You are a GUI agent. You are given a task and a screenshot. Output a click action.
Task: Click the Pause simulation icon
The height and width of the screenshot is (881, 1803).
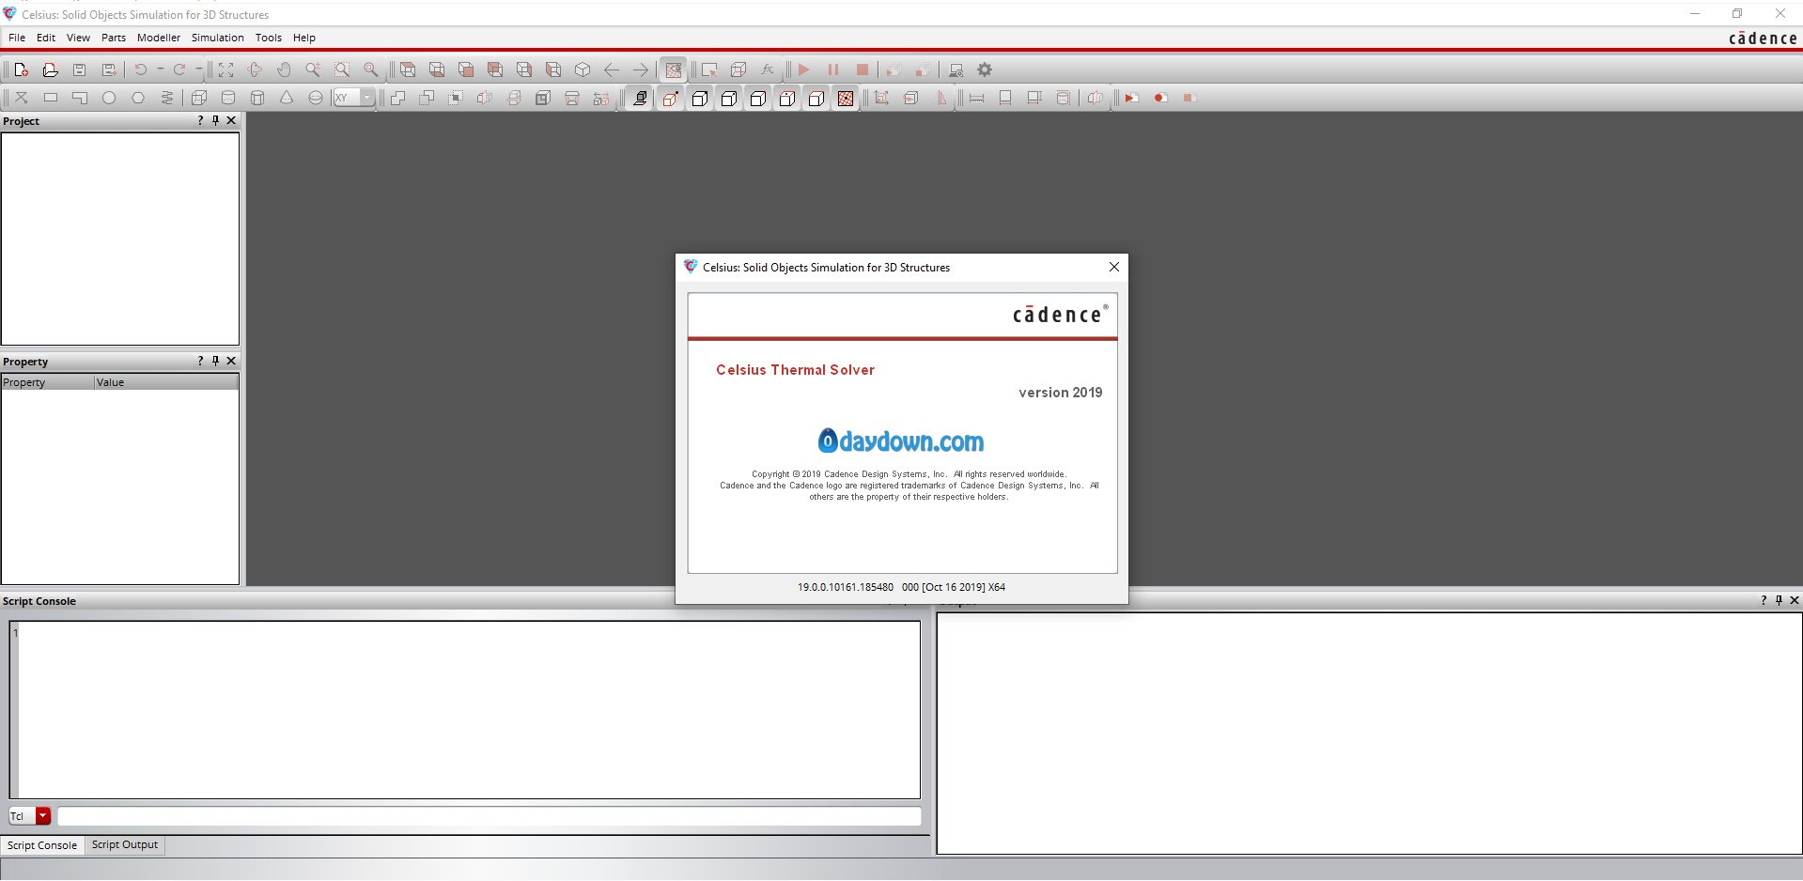(833, 70)
